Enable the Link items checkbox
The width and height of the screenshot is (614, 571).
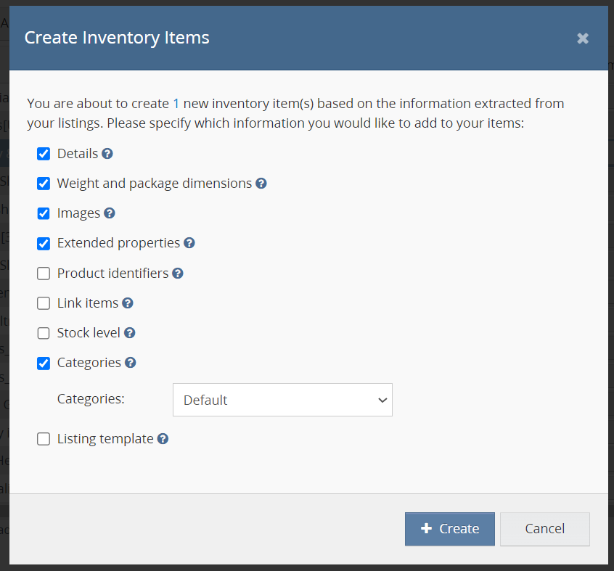pos(44,303)
